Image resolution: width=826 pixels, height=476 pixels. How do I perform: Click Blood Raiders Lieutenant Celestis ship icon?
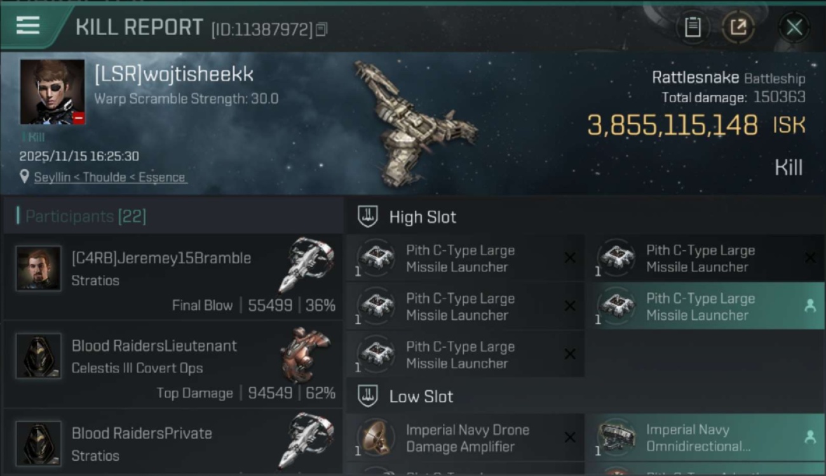coord(305,355)
